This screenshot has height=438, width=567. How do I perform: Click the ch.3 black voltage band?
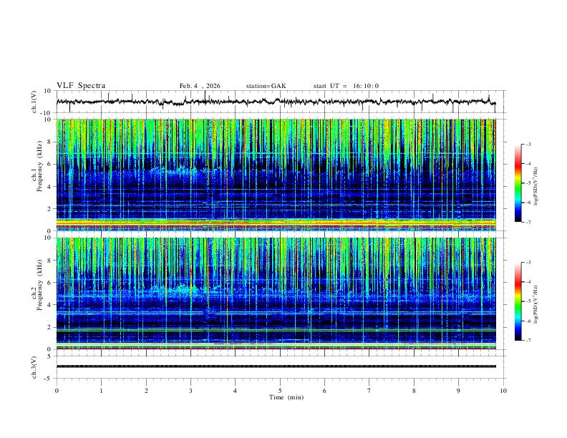pos(276,366)
